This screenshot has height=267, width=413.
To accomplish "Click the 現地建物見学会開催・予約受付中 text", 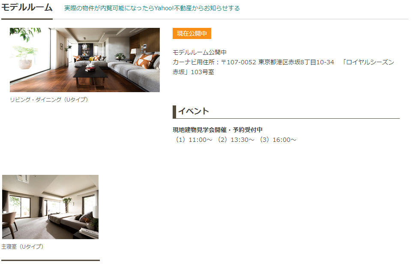I will [x=218, y=130].
